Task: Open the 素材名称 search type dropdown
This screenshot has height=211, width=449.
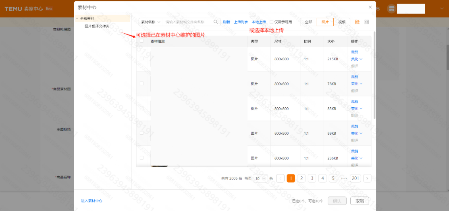Action: coord(151,22)
